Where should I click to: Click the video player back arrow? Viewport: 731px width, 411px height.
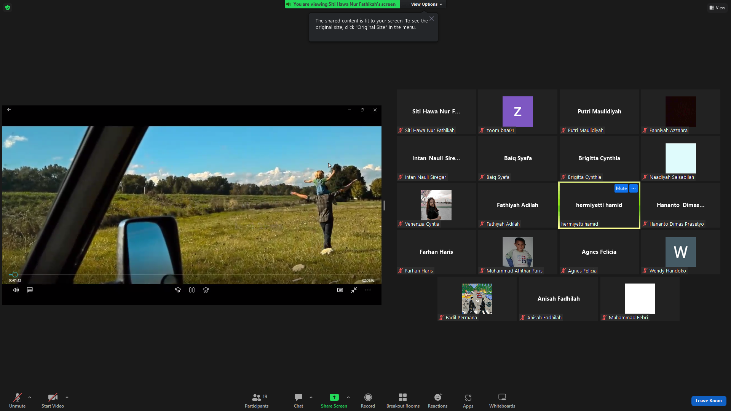pyautogui.click(x=9, y=110)
